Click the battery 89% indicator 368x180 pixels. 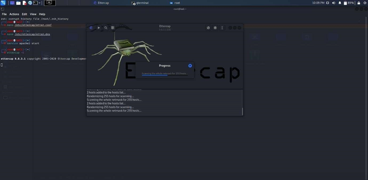pos(349,3)
